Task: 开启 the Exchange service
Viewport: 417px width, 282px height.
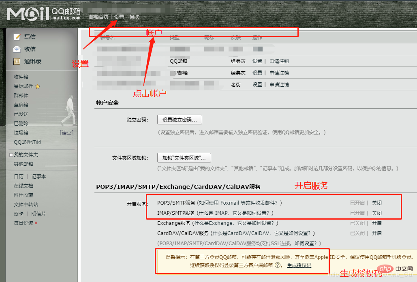Action: [376, 222]
